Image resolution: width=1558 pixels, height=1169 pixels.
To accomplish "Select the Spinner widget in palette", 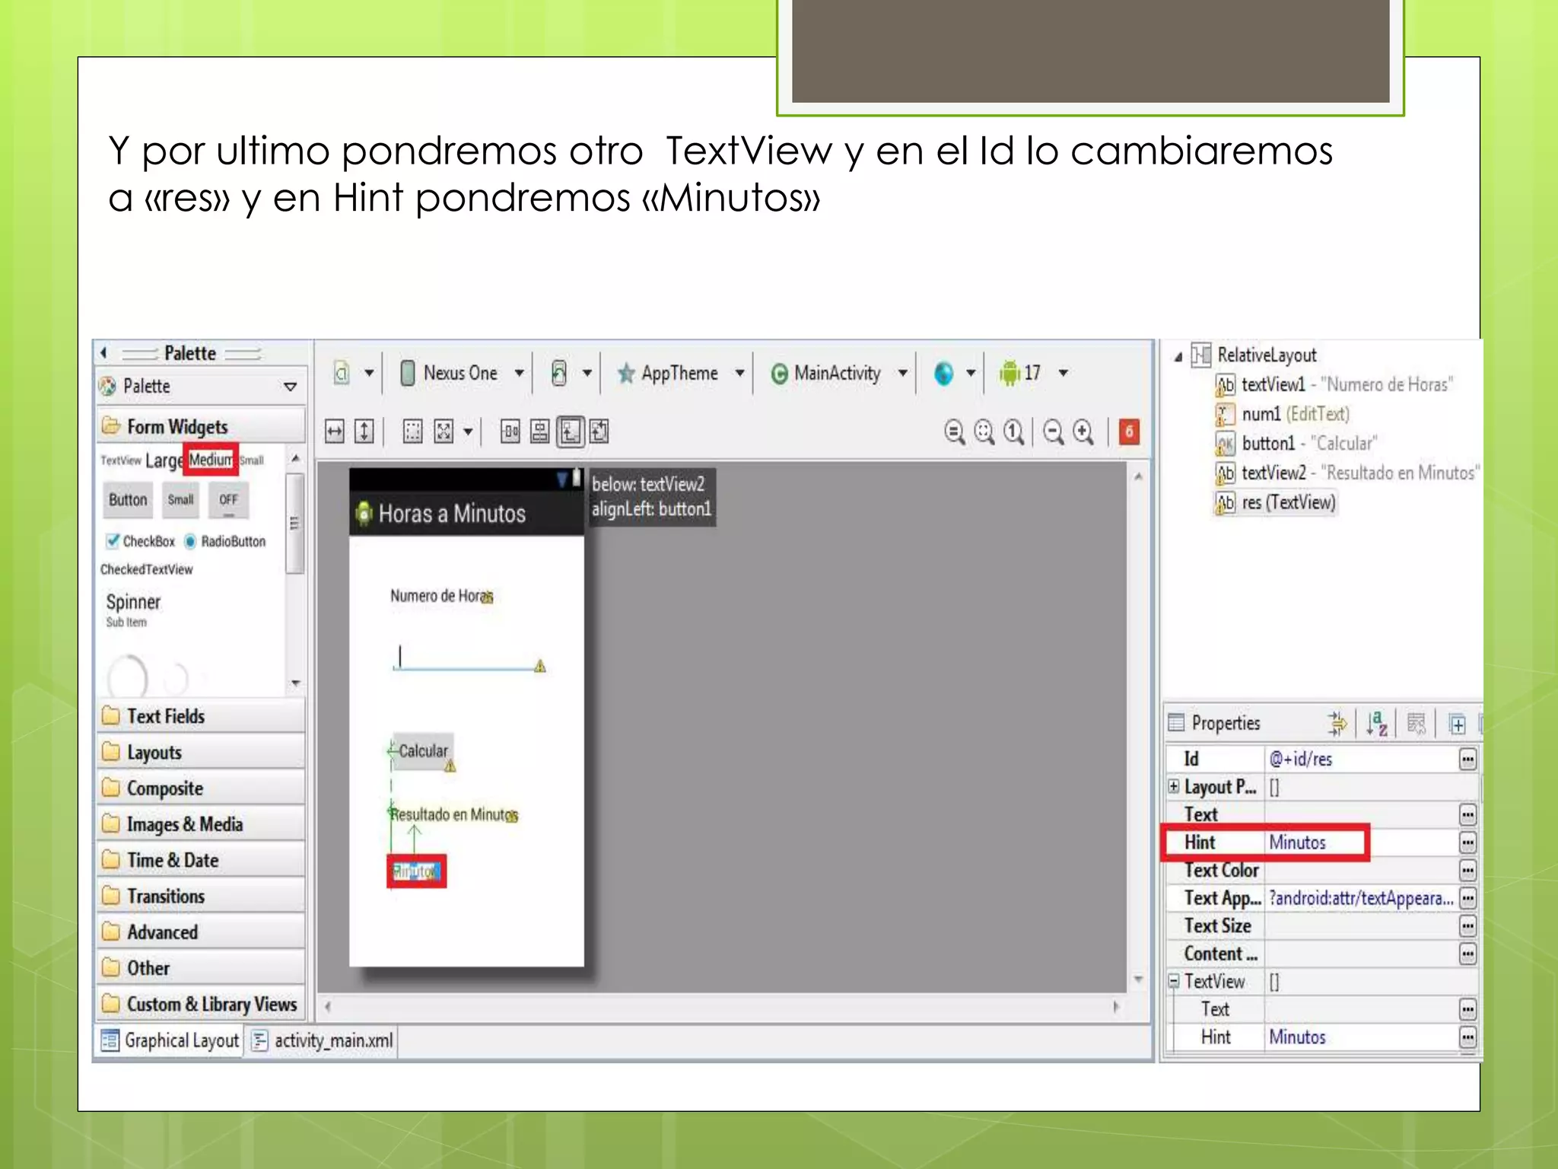I will click(x=133, y=608).
